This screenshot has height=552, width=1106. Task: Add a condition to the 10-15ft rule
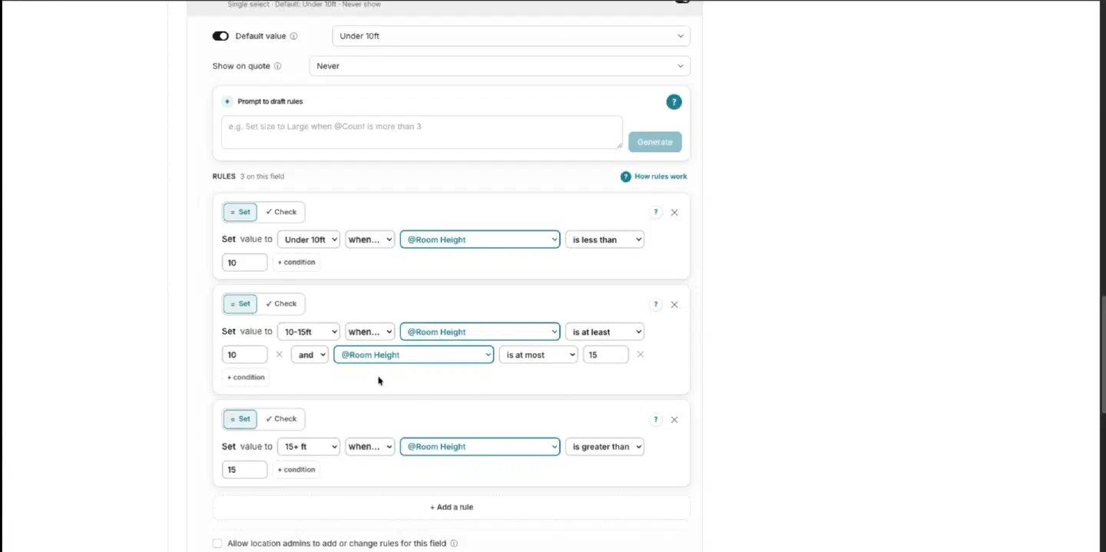246,378
